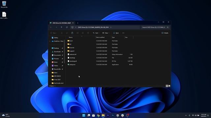Open Desktop in the navigation pane
Image resolution: width=211 pixels, height=118 pixels.
click(55, 48)
